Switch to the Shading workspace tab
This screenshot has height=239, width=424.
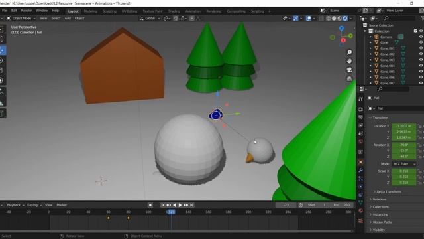click(x=174, y=11)
